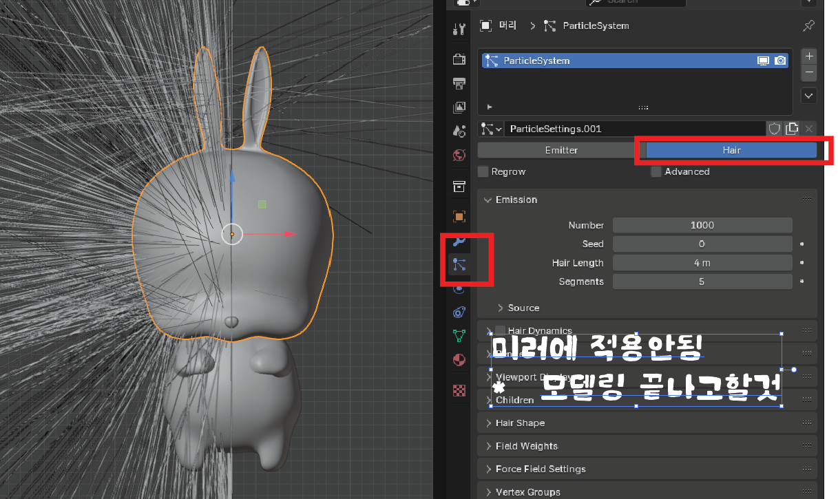The width and height of the screenshot is (838, 499).
Task: Open the Texture properties tab
Action: click(x=459, y=390)
